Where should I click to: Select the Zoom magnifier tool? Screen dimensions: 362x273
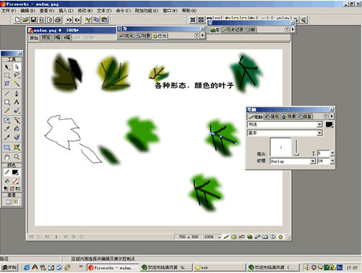(16, 157)
